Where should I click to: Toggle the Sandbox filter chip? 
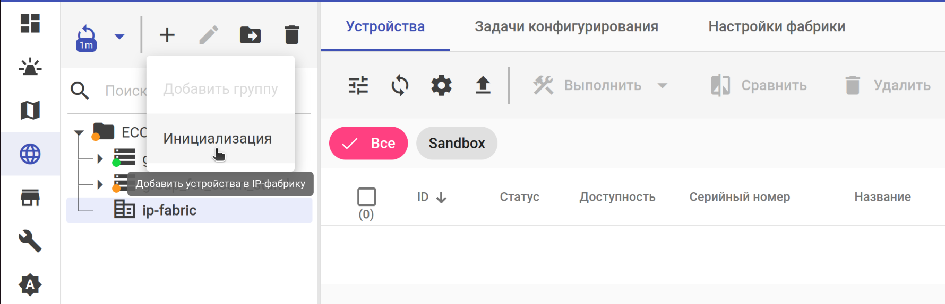click(457, 143)
